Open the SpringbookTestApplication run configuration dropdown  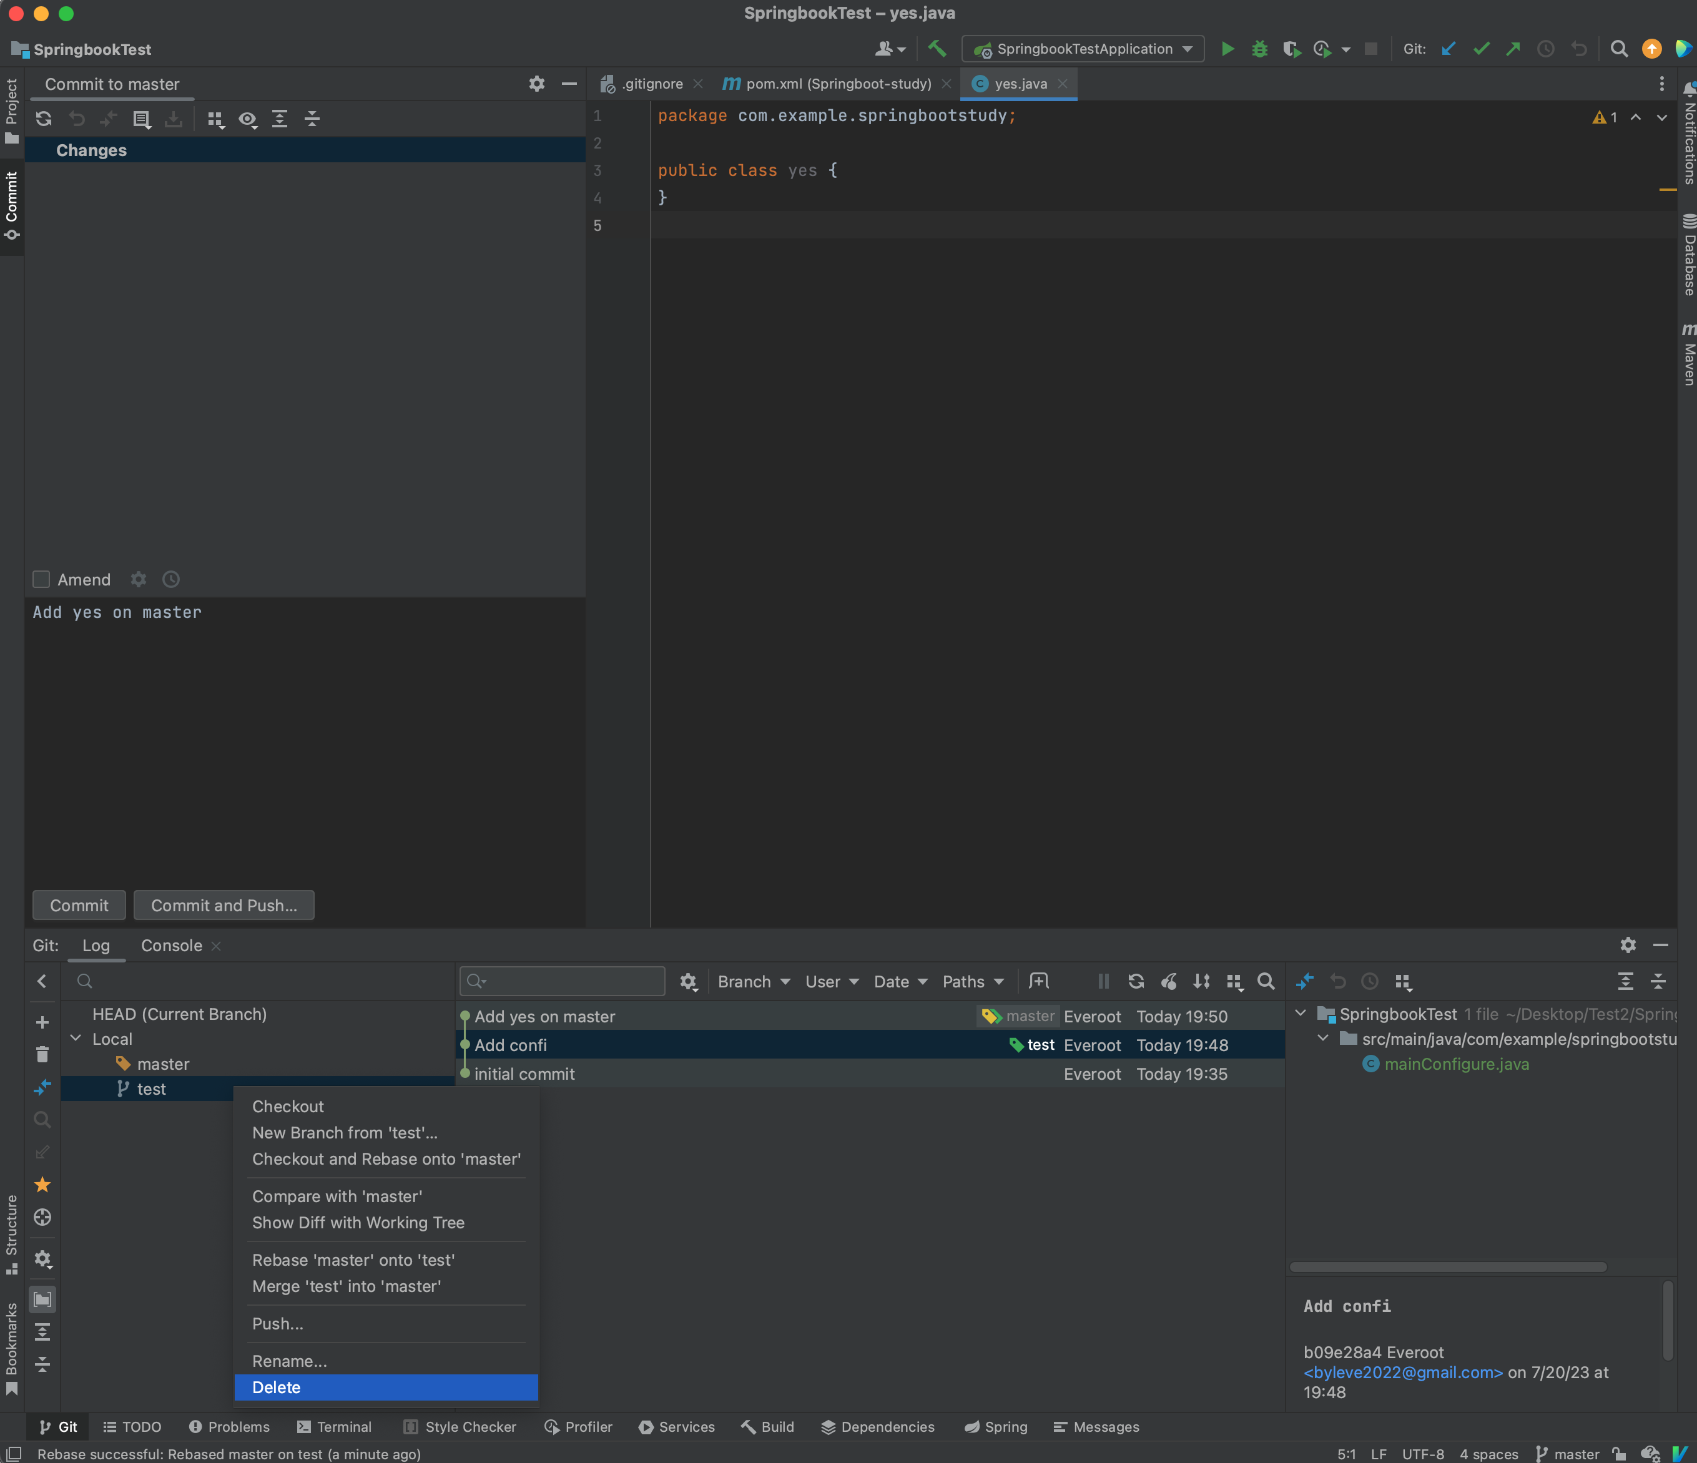1083,49
